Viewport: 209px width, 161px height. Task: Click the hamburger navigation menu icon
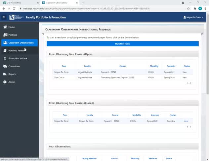click(4, 17)
